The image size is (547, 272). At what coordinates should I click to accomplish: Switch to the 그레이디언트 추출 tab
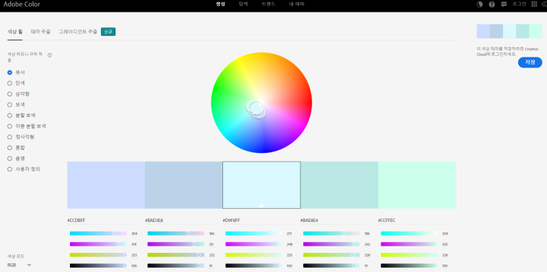coord(78,32)
